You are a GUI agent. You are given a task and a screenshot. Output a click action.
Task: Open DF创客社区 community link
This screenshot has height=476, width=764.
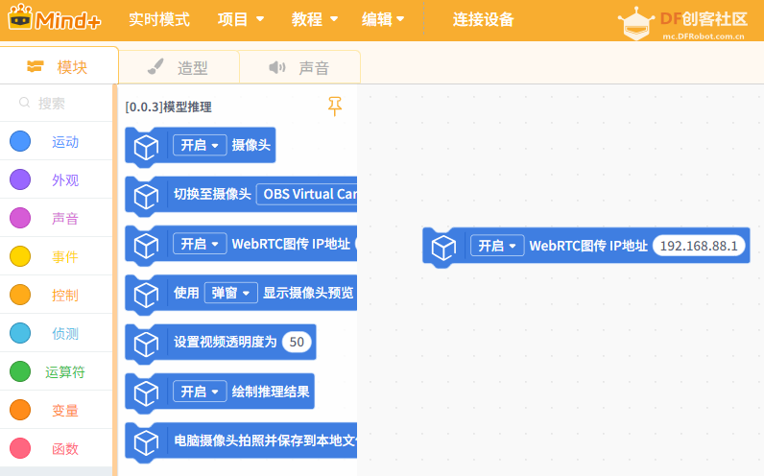(704, 19)
